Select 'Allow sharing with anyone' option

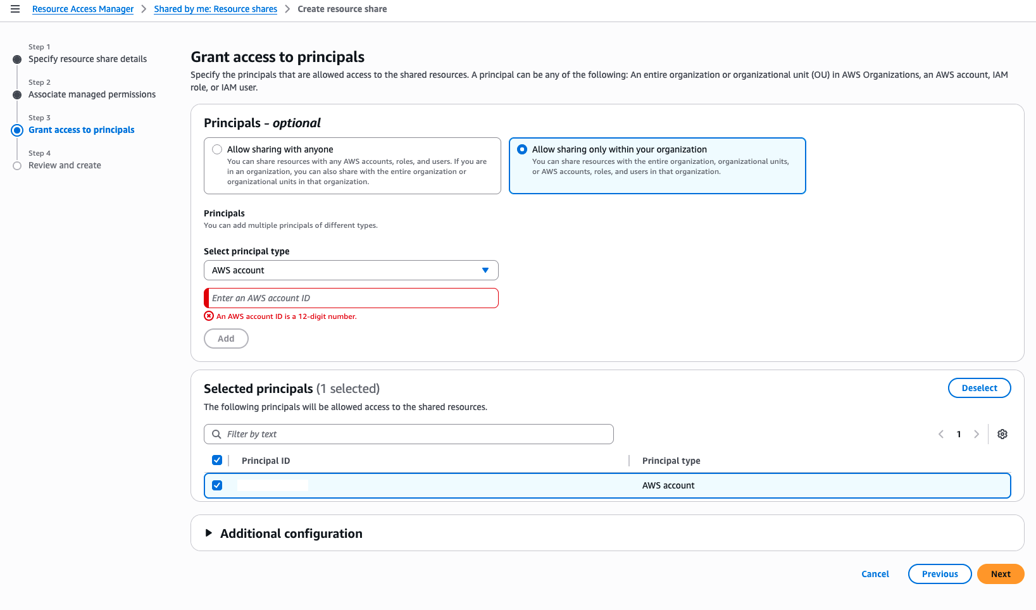tap(218, 150)
